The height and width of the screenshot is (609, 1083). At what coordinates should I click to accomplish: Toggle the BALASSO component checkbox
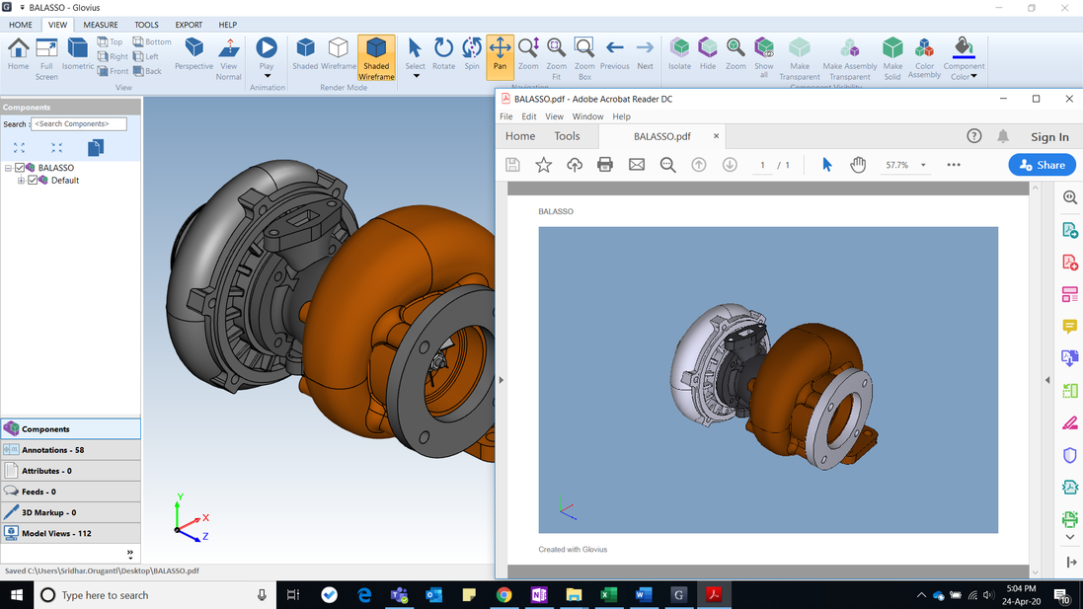[x=20, y=168]
